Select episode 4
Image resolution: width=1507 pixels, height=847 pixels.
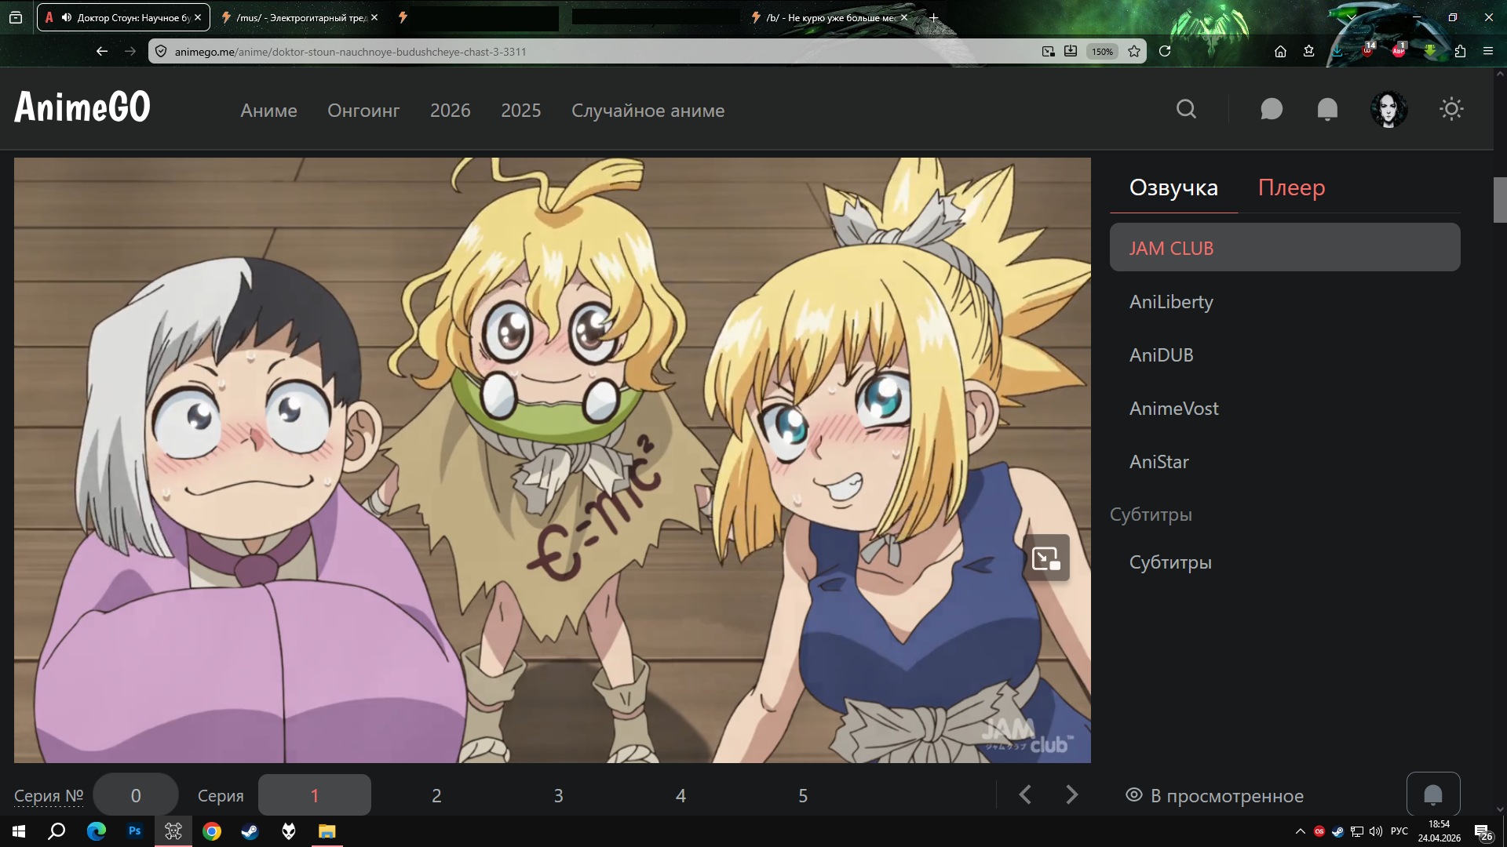[x=681, y=795]
